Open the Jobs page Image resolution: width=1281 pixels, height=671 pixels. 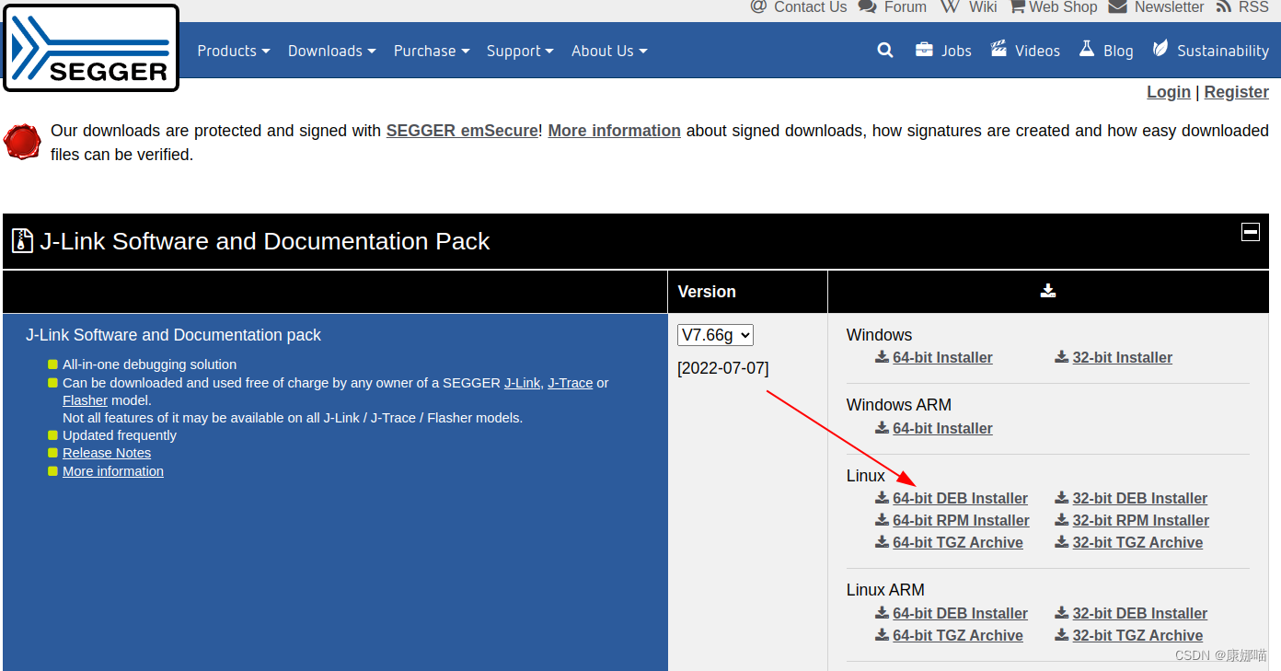click(956, 51)
